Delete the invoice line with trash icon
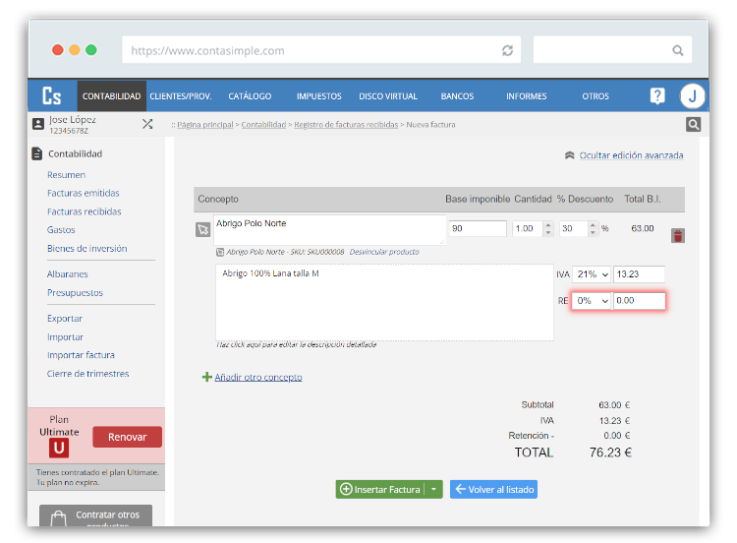 coord(678,236)
